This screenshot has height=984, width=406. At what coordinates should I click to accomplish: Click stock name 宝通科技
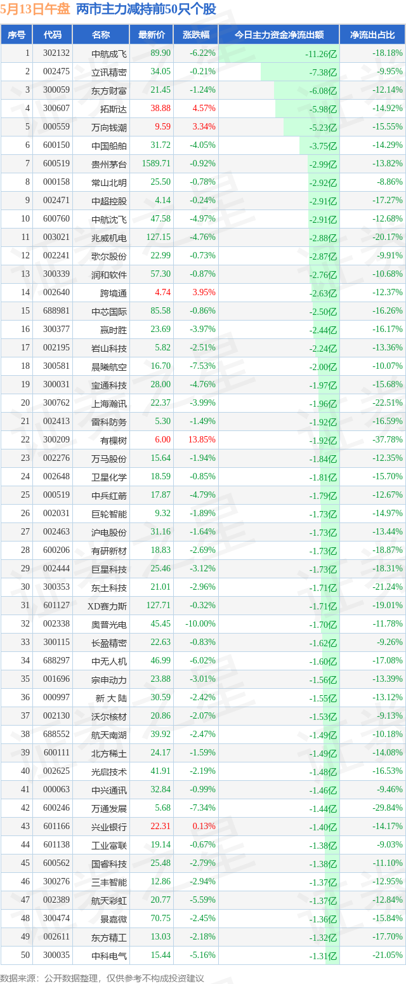pyautogui.click(x=109, y=385)
